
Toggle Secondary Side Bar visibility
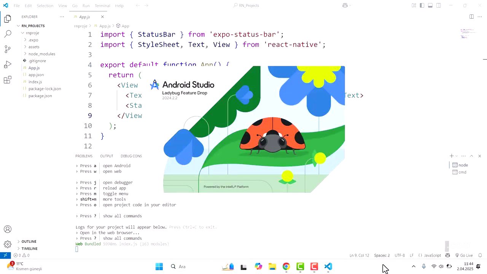439,5
